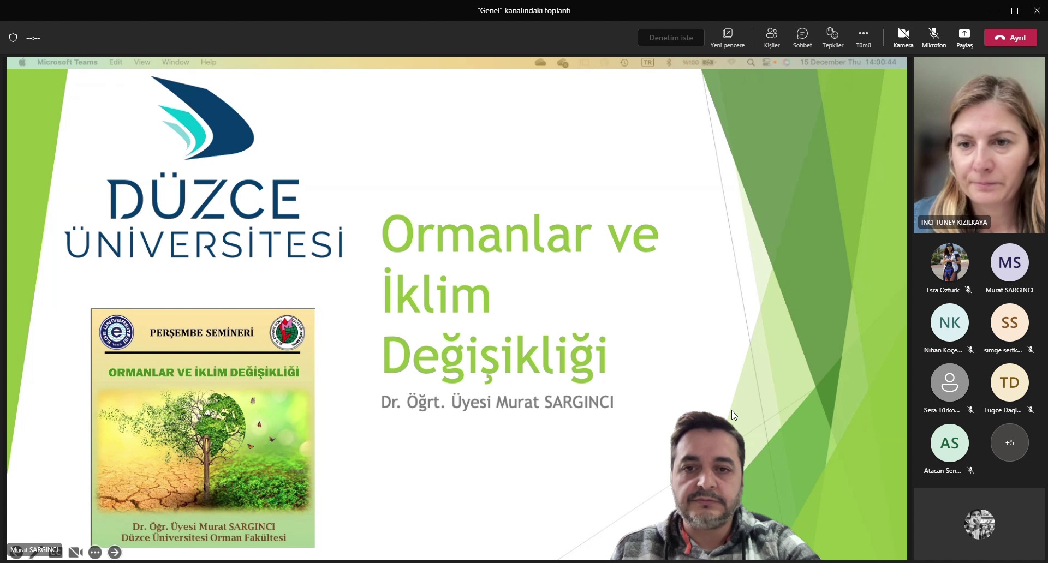Click the self-view avatar at bottom right
The width and height of the screenshot is (1048, 563).
click(x=979, y=524)
